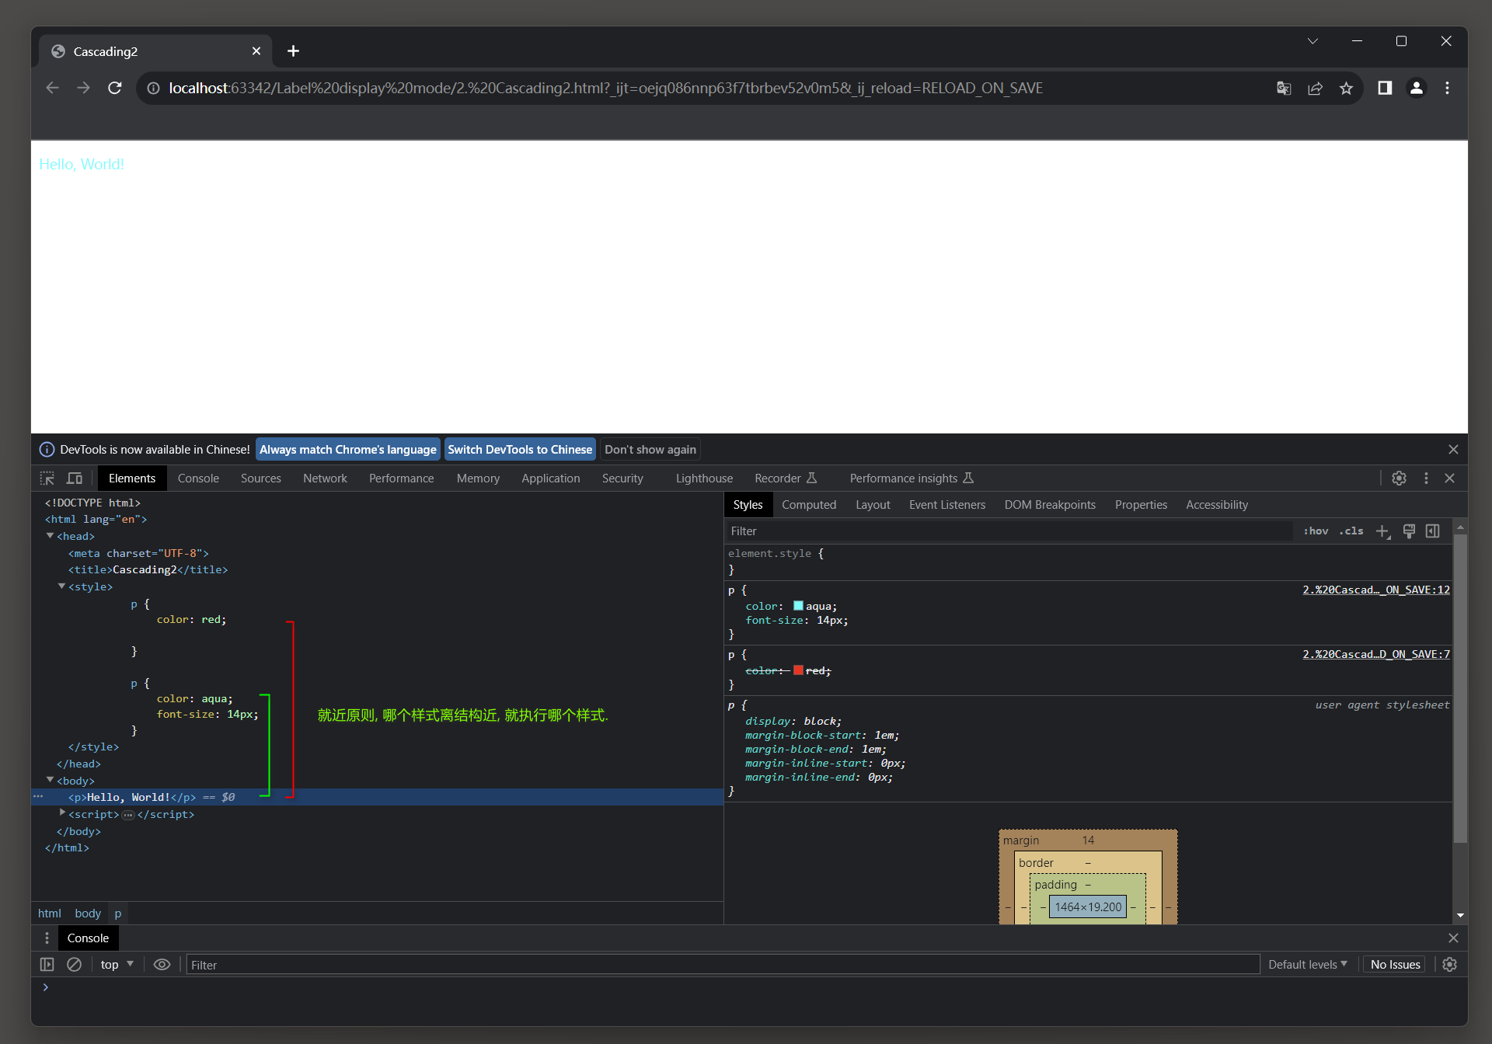Select the html breadcrumb item
Screen dimensions: 1492x1044
click(50, 913)
